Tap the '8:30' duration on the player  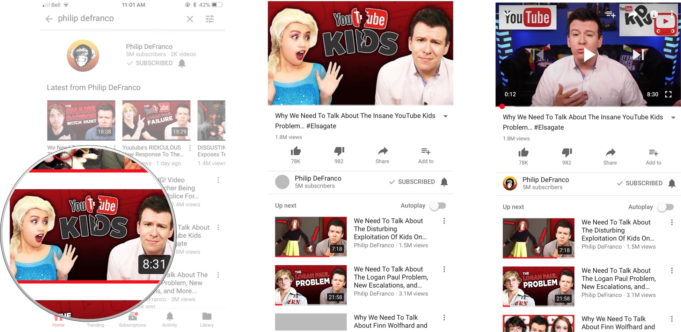point(652,94)
